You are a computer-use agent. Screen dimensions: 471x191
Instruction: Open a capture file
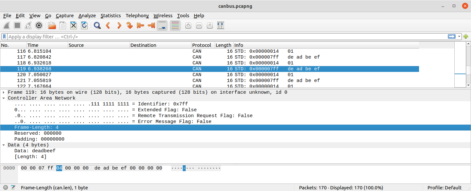(52, 25)
